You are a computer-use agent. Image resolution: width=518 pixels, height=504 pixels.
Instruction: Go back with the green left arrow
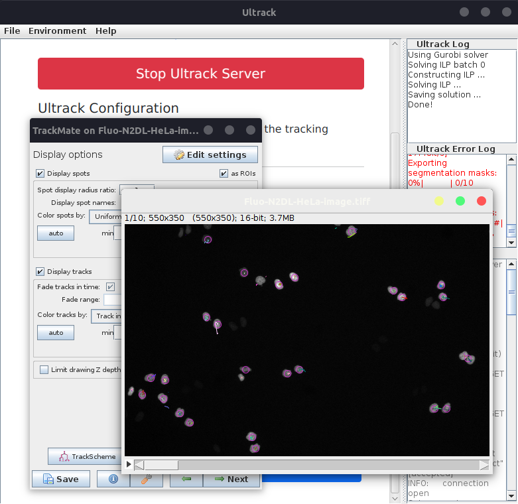(186, 479)
